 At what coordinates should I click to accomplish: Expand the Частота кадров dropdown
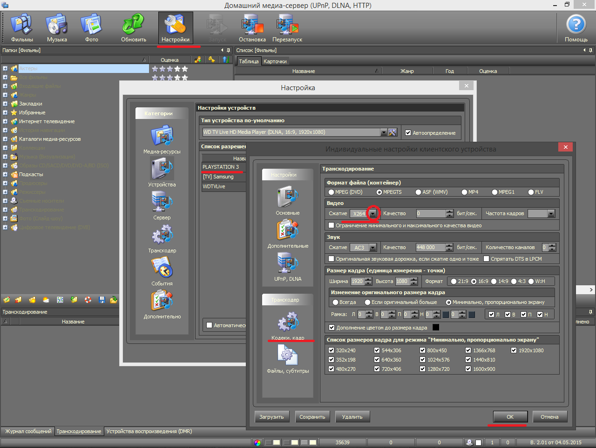pyautogui.click(x=551, y=214)
